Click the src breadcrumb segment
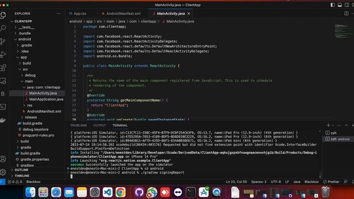Viewport: 354px width, 199px height. click(x=100, y=21)
